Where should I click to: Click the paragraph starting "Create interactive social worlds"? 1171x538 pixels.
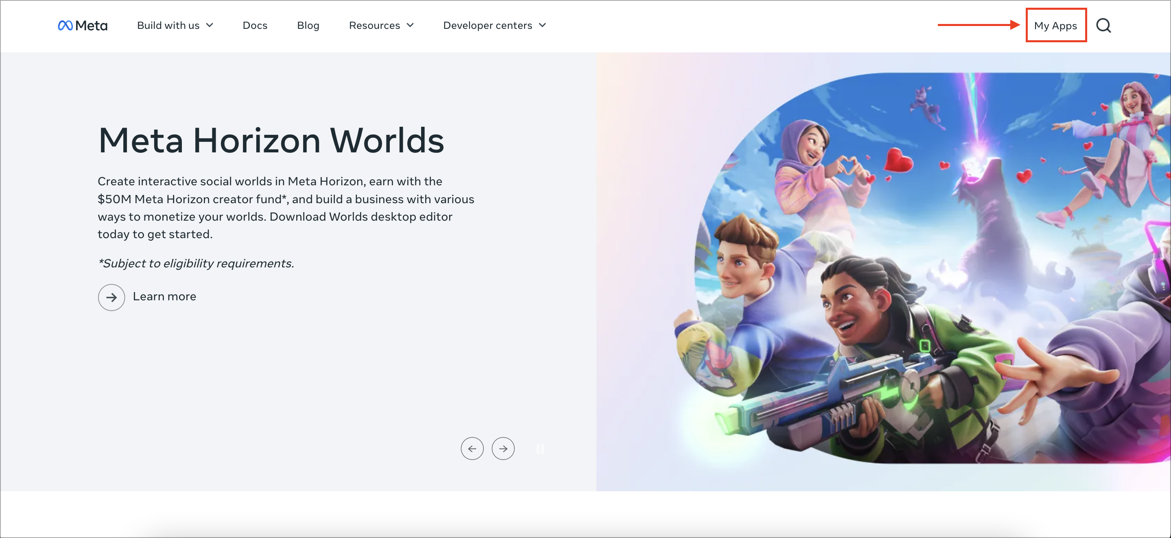(x=286, y=208)
